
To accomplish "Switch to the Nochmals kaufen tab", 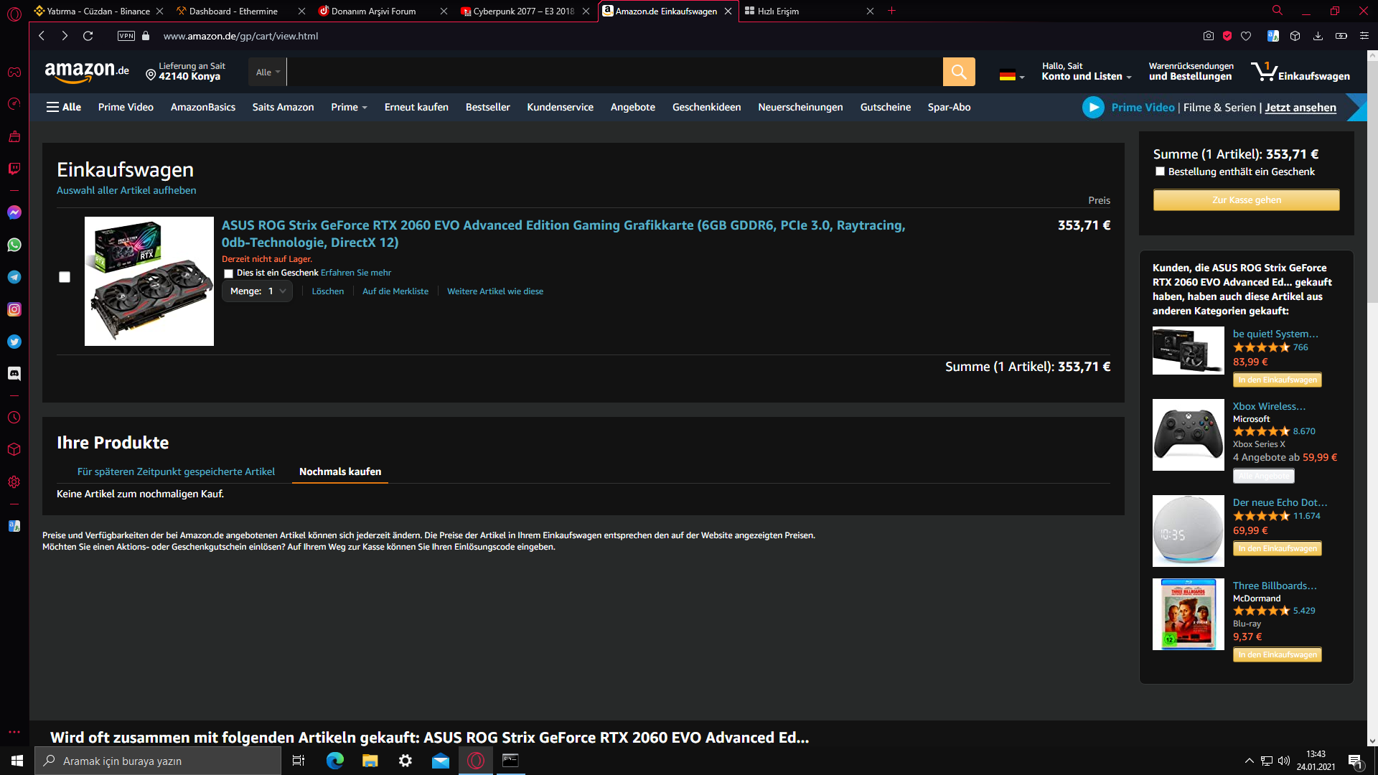I will point(339,471).
